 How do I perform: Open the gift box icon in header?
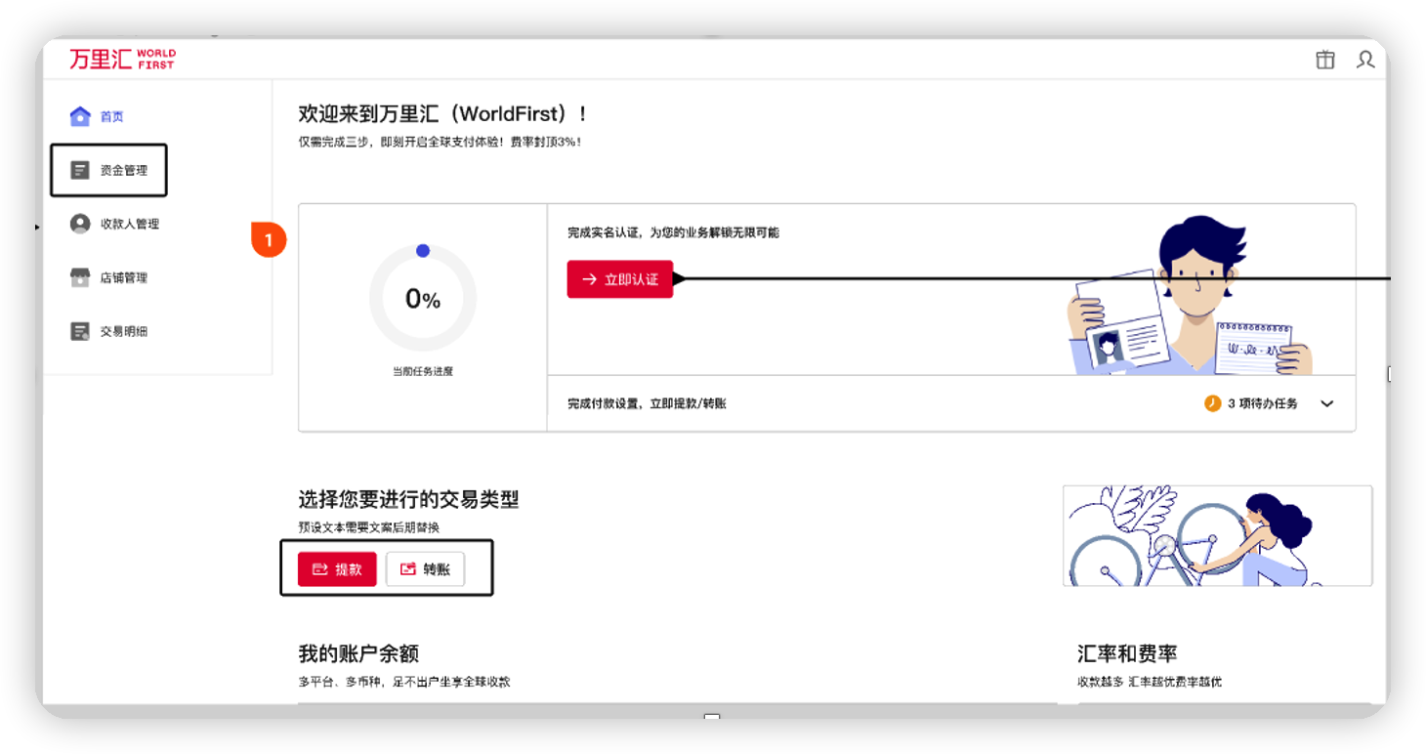[x=1324, y=60]
